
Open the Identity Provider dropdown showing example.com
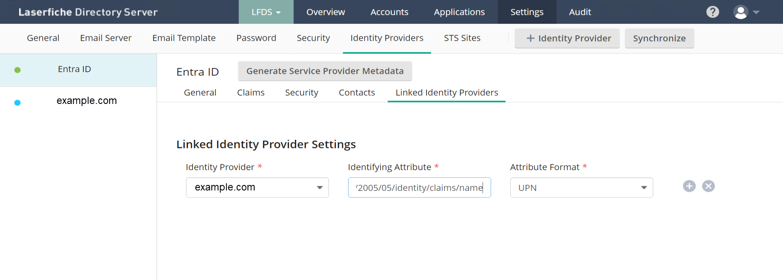click(257, 188)
